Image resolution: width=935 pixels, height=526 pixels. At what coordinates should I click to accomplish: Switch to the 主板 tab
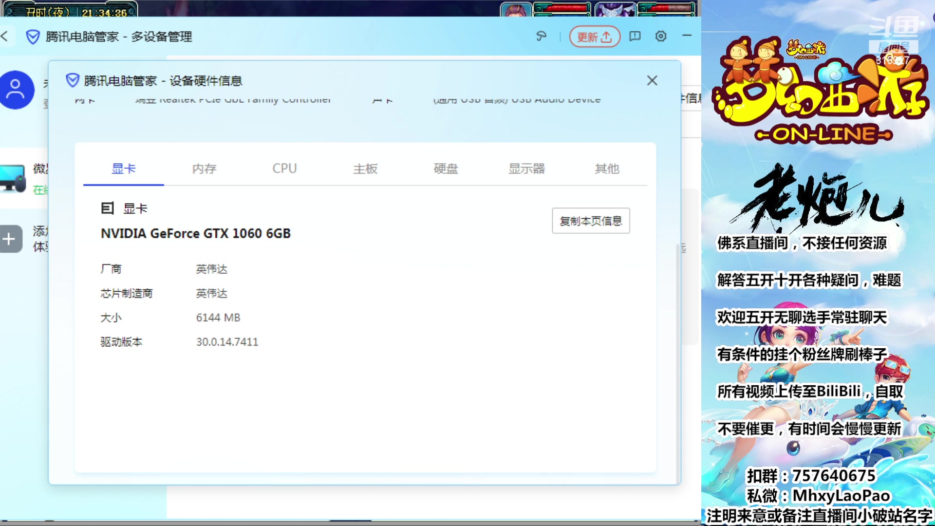tap(365, 169)
